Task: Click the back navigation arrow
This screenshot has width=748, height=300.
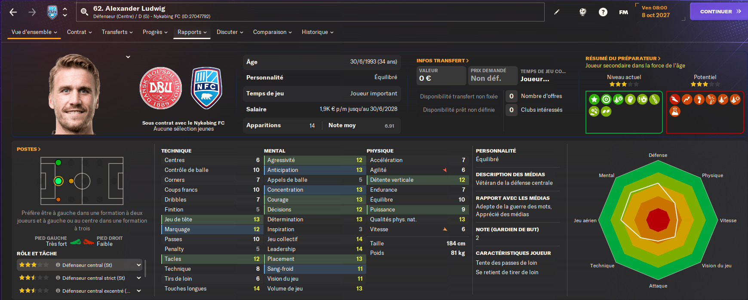Action: coord(13,12)
